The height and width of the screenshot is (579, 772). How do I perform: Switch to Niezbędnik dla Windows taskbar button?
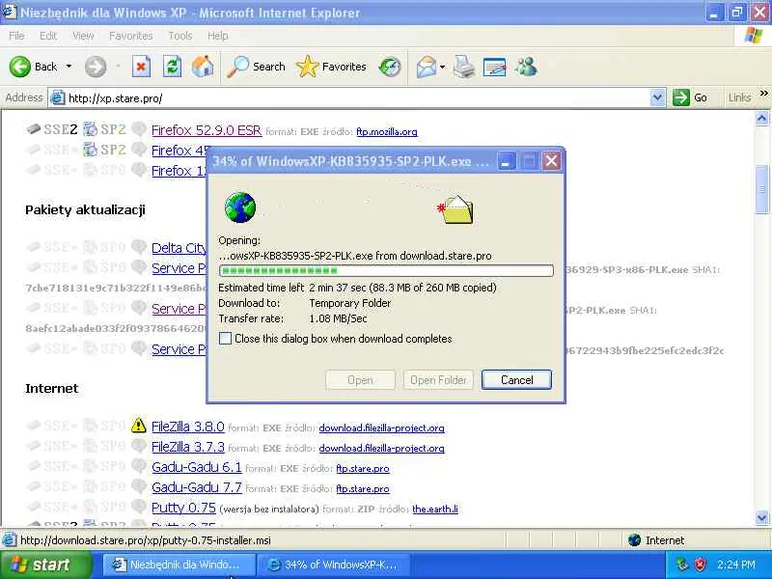pyautogui.click(x=178, y=565)
